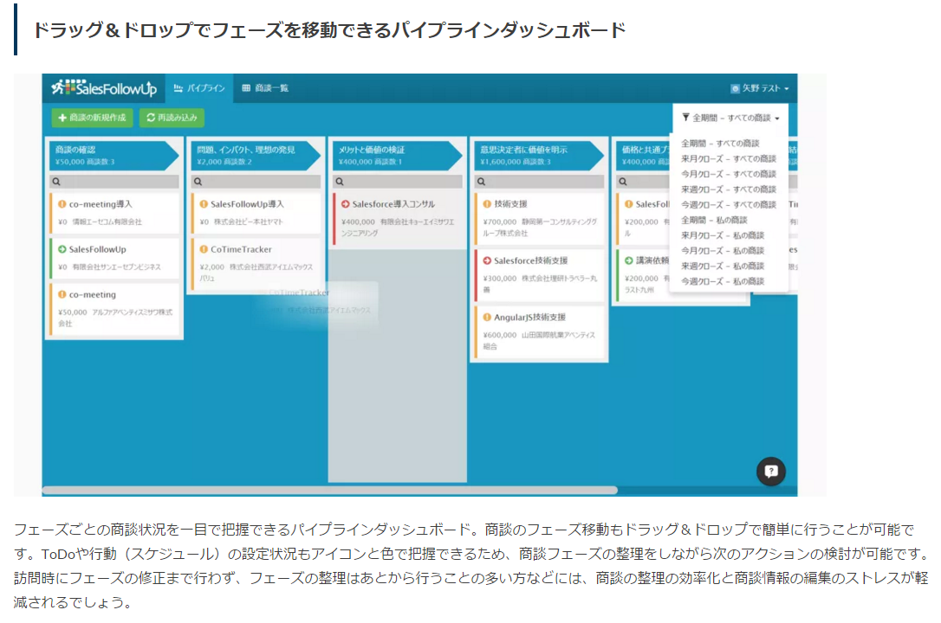Choose 全期間 - 私の商談 menu entry
This screenshot has width=941, height=623.
click(x=714, y=220)
